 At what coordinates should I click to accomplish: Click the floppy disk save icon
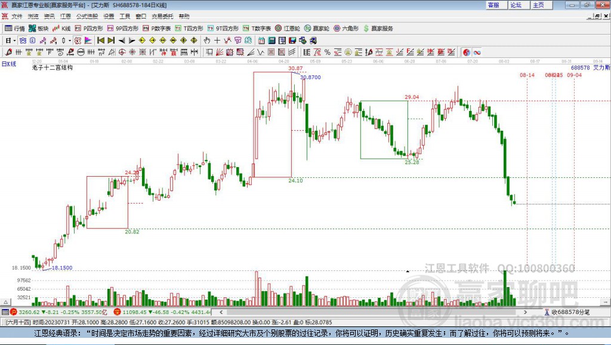coord(292,41)
